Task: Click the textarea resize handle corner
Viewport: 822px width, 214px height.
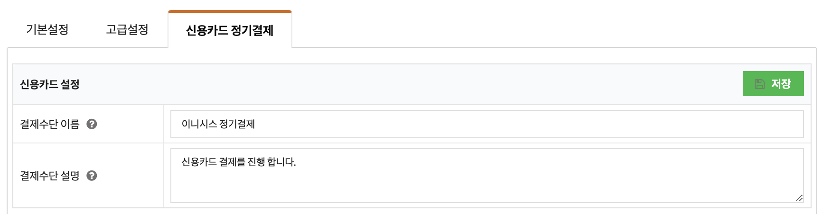Action: [799, 198]
